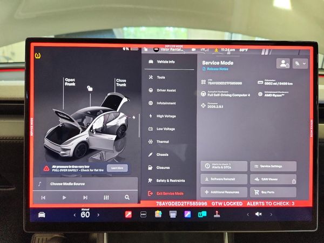
Task: Click Open Frunk label
Action: tap(70, 82)
